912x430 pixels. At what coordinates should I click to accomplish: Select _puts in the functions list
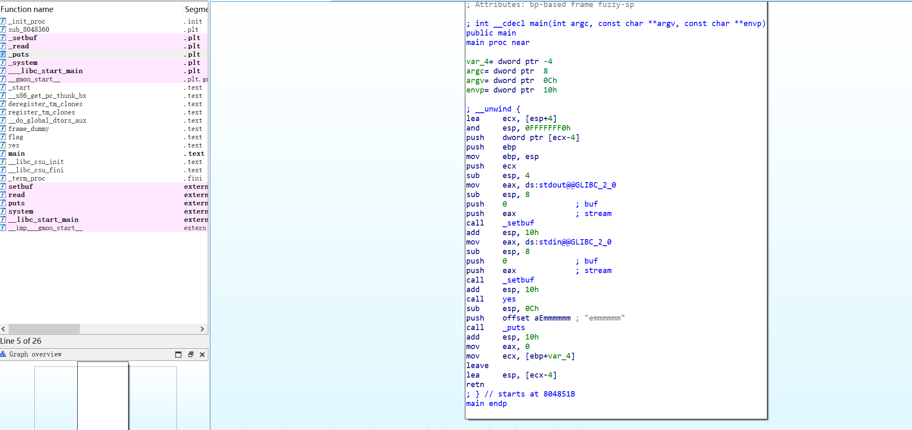[x=104, y=54]
